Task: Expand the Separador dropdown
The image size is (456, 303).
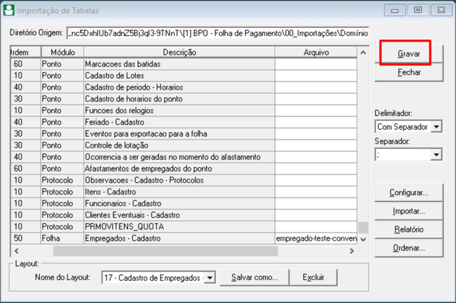Action: pyautogui.click(x=436, y=155)
